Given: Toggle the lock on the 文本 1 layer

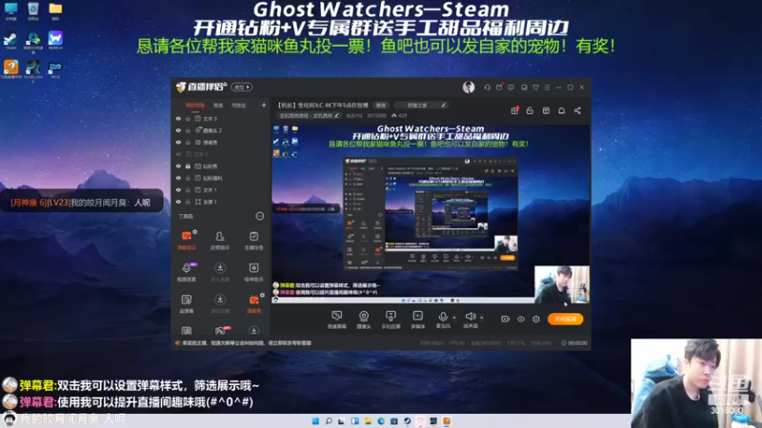Looking at the screenshot, I should pos(188,189).
